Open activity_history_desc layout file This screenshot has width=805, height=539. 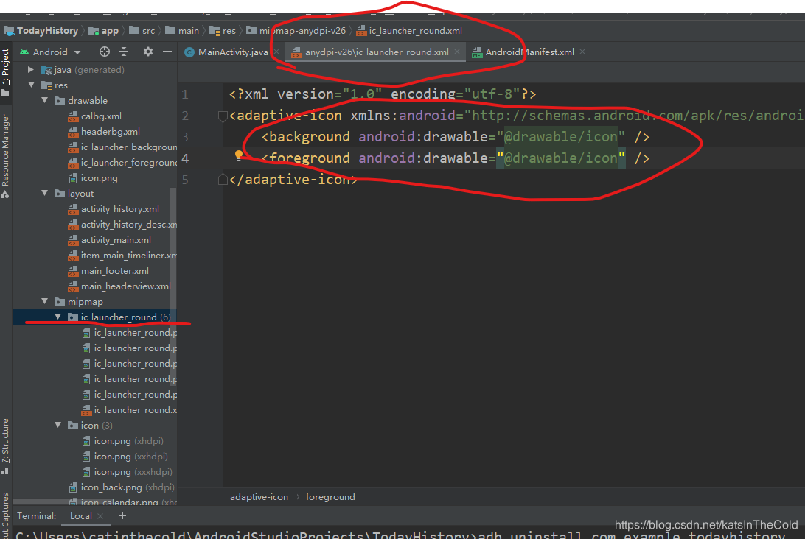click(122, 224)
